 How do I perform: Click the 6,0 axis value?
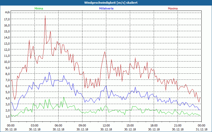7,86
